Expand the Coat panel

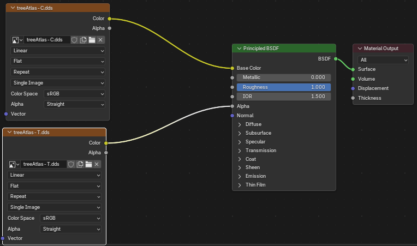click(240, 159)
